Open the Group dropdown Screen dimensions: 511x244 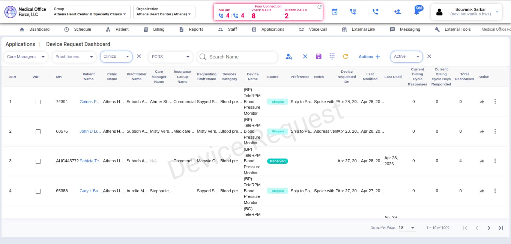[x=90, y=12]
